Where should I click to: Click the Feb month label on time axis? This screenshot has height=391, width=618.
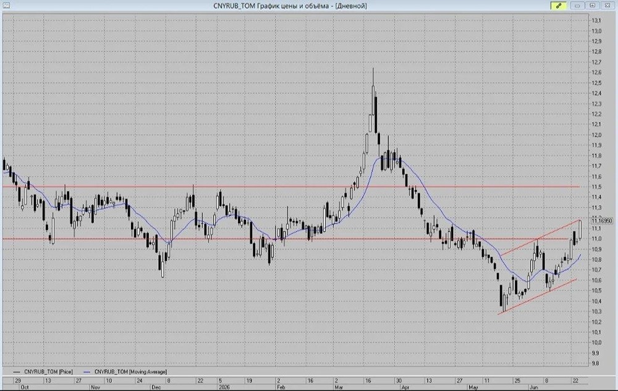coord(281,387)
